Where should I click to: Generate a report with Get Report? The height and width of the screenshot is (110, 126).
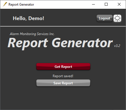click(x=63, y=67)
